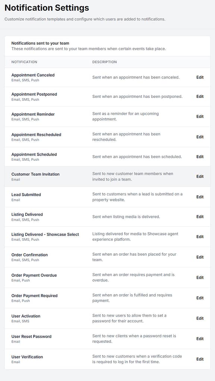This screenshot has width=215, height=381.
Task: Edit the User Activation notification
Action: [x=200, y=318]
